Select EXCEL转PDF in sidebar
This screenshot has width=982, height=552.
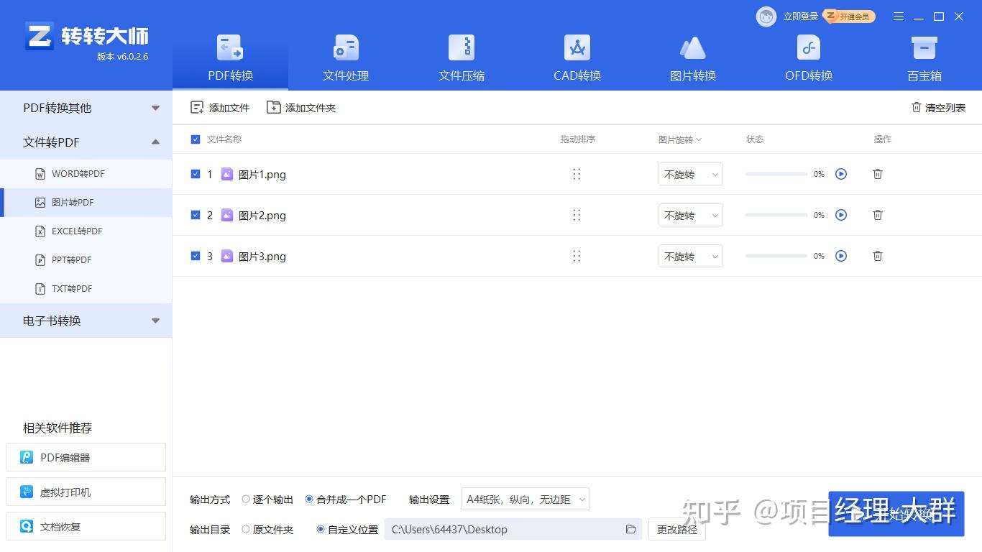(86, 231)
